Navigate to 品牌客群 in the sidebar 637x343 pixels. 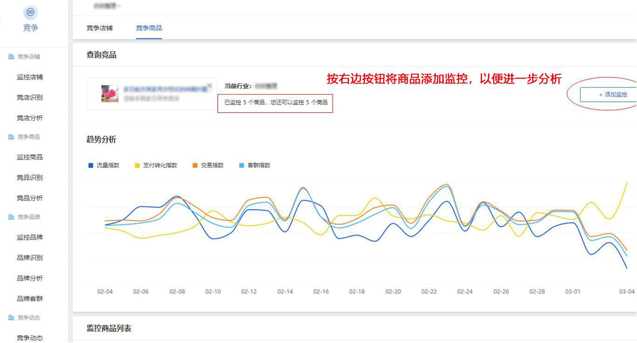point(30,299)
